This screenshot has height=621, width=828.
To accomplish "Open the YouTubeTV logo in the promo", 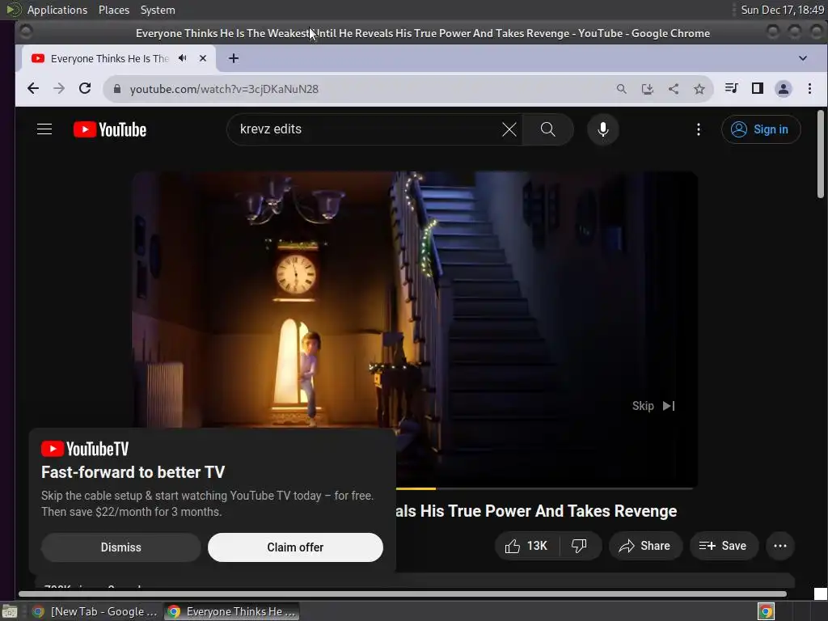I will 85,449.
